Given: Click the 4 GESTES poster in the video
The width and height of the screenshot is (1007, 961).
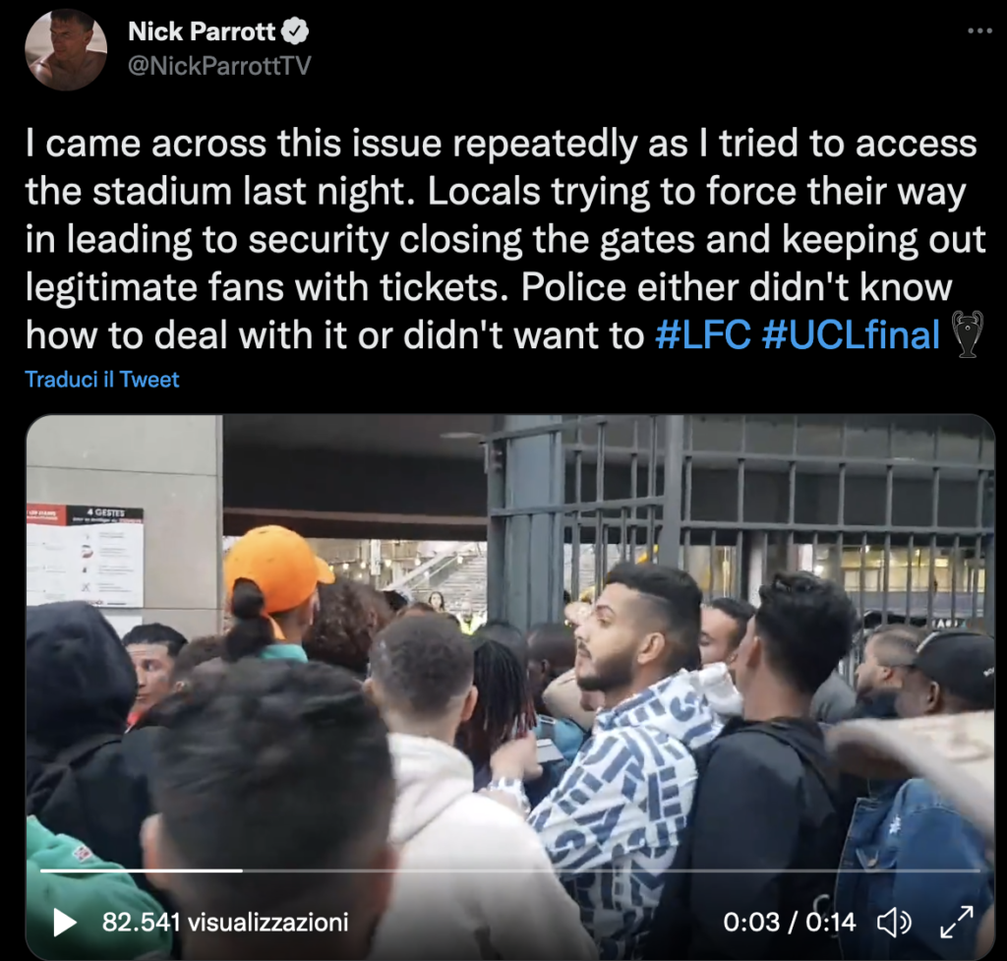Looking at the screenshot, I should (x=85, y=556).
